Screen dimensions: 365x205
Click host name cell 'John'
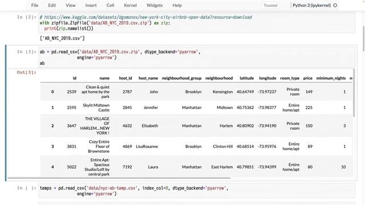click(153, 92)
